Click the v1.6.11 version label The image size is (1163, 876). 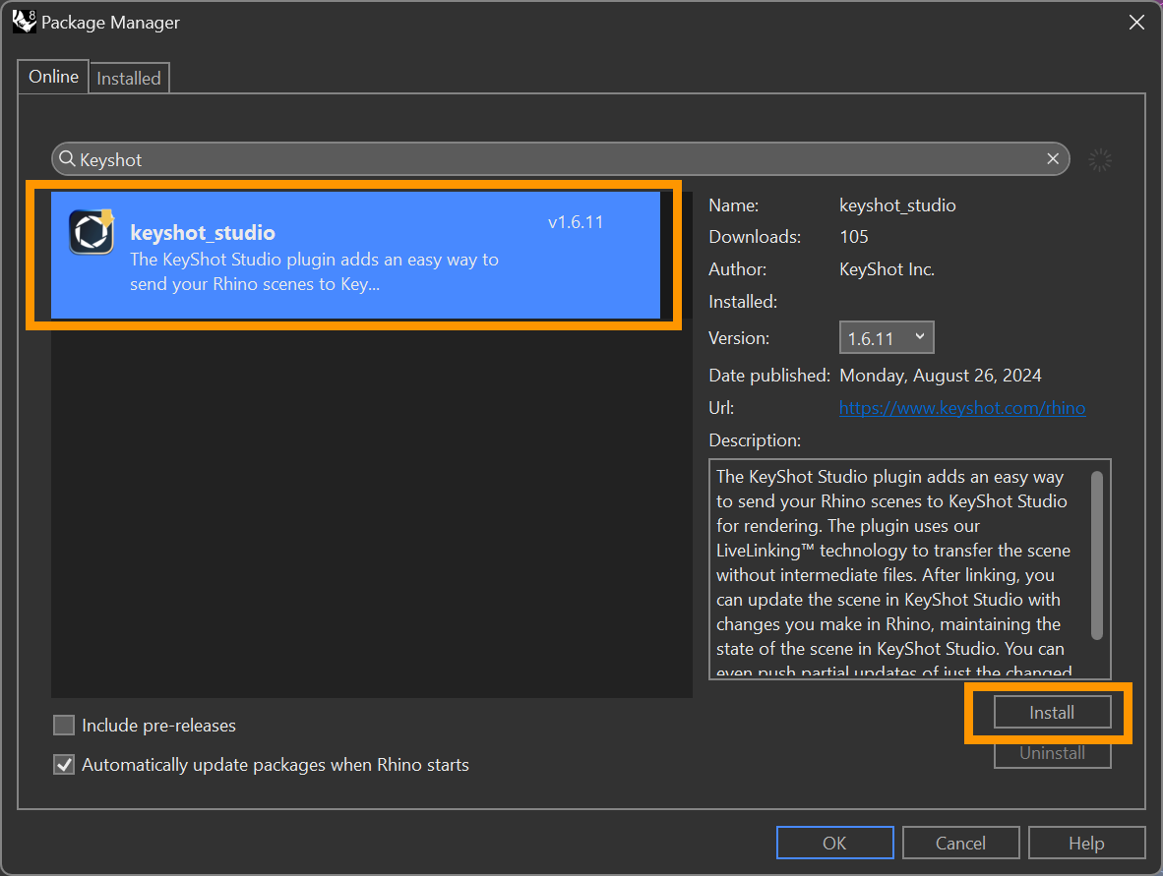click(576, 221)
